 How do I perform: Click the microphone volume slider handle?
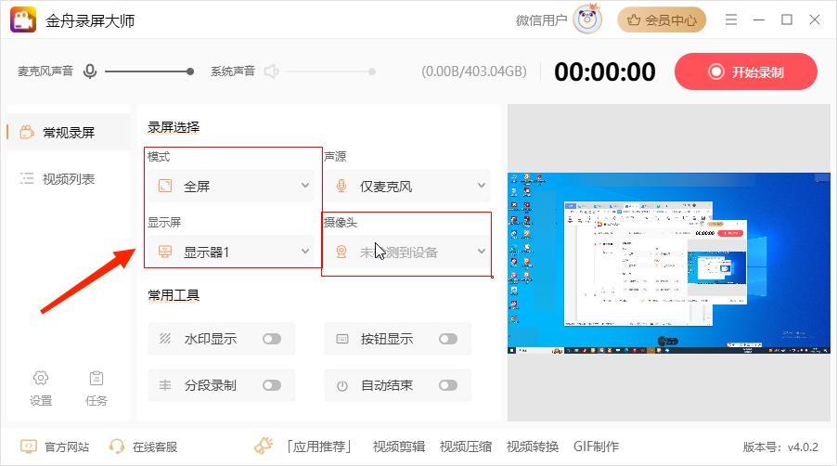190,71
